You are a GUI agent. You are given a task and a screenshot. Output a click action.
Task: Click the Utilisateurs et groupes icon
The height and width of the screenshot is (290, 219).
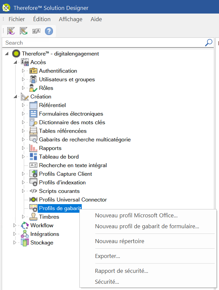pos(33,79)
